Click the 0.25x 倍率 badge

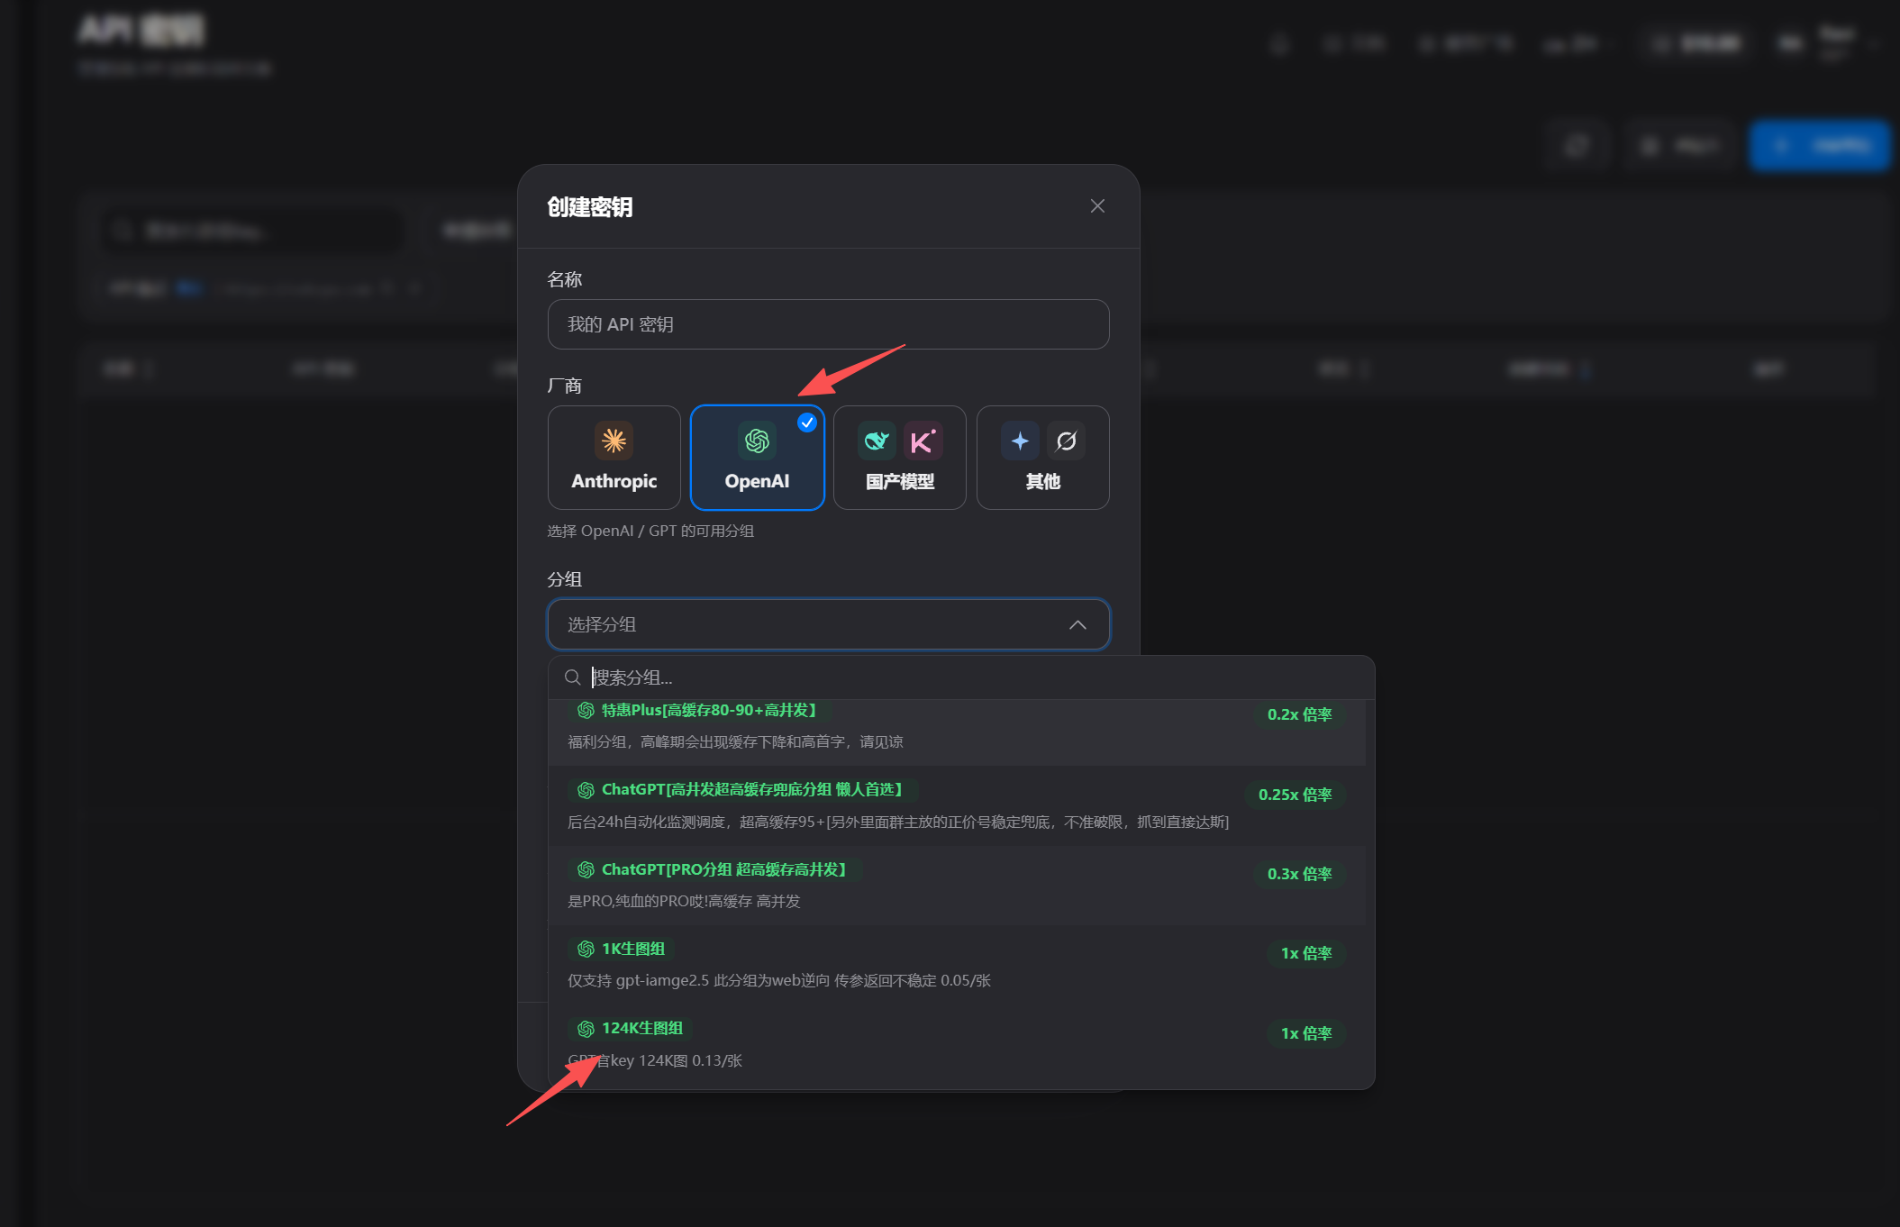(x=1295, y=795)
